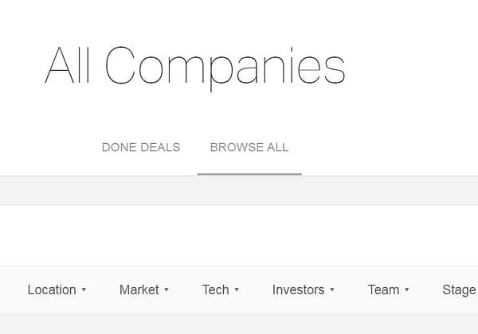Image resolution: width=478 pixels, height=334 pixels.
Task: Click the blank white area above the filters
Action: coord(239,235)
